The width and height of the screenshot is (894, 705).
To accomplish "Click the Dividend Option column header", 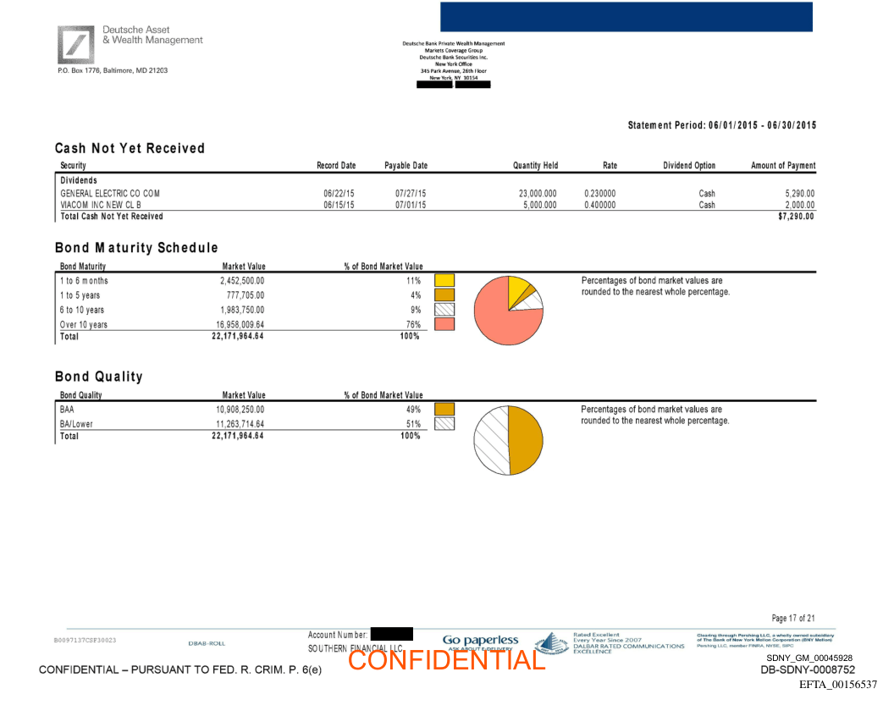I will click(x=688, y=166).
